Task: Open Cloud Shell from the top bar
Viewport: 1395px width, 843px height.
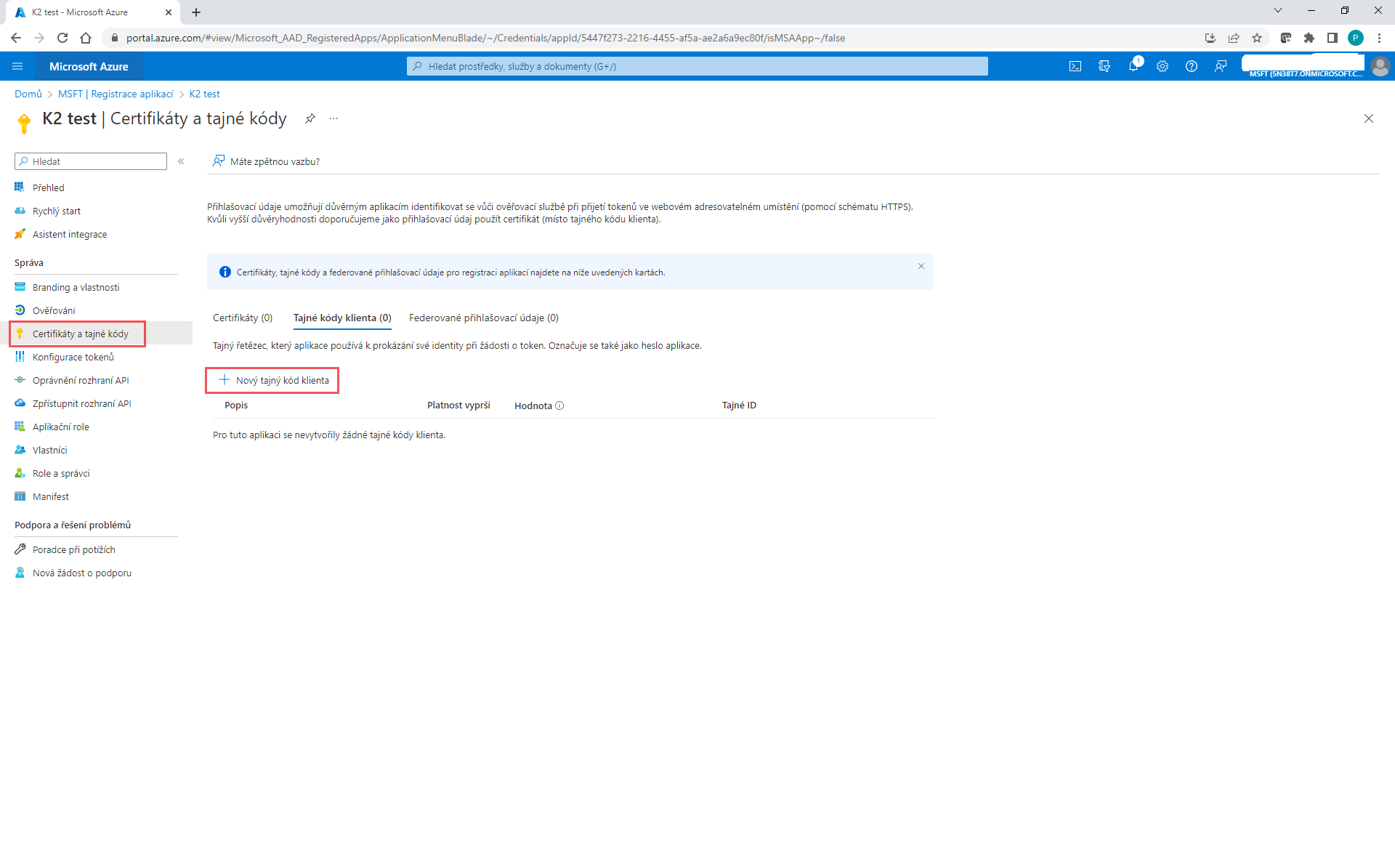Action: [x=1075, y=66]
